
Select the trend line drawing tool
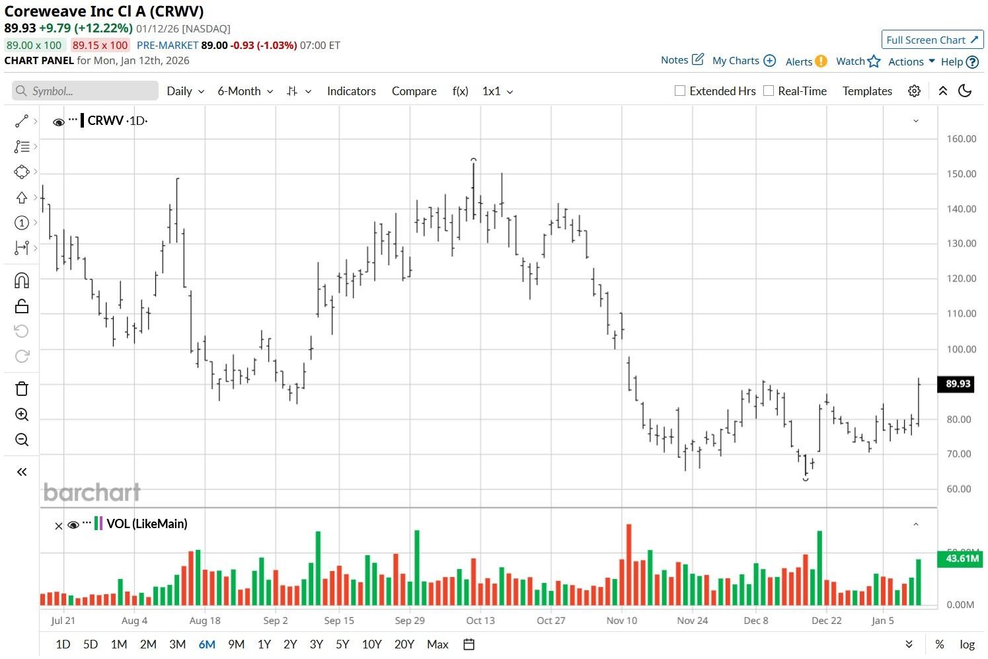point(22,121)
